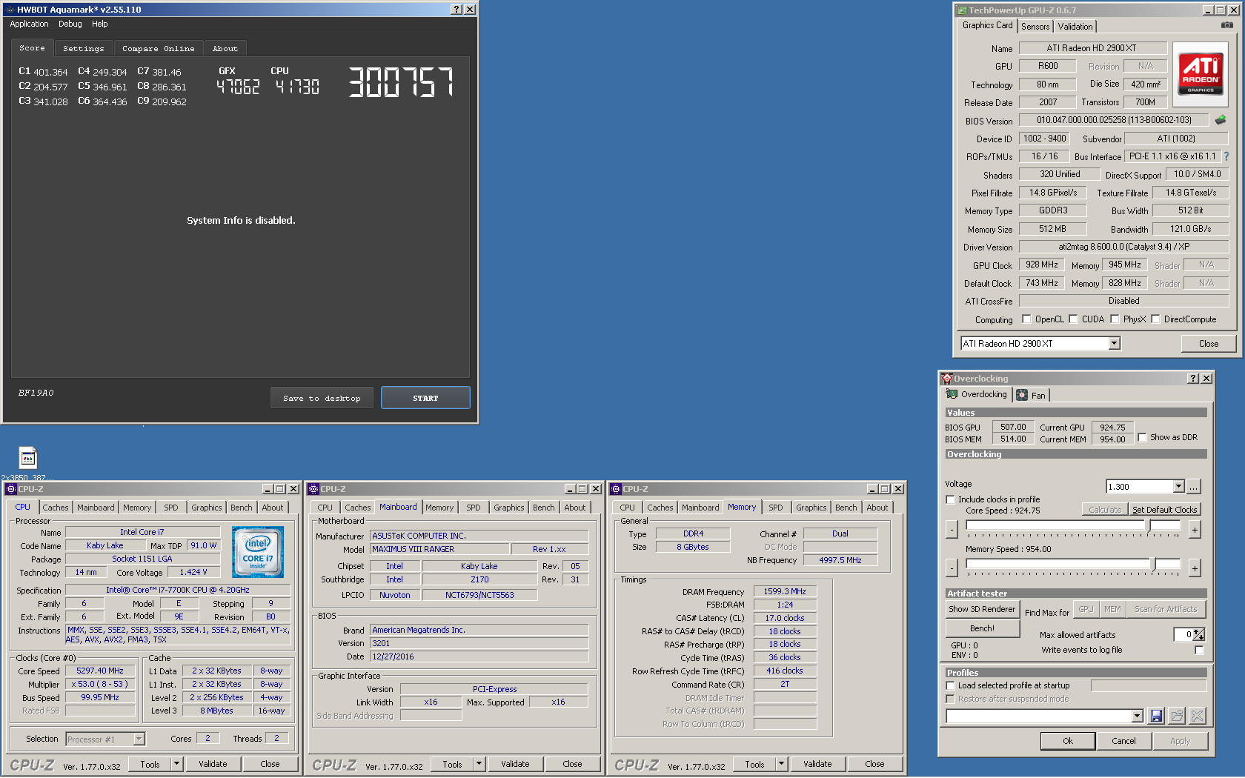Open the Validation tab in GPU-Z
The image size is (1245, 778).
tap(1075, 26)
